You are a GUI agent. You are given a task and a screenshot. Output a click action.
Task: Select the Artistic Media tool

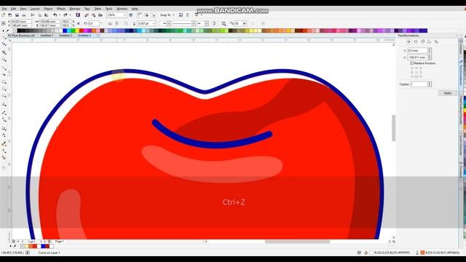click(x=4, y=74)
